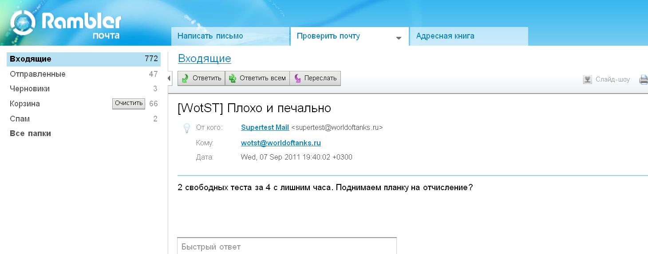Click the Очистить button for trash
Image resolution: width=648 pixels, height=254 pixels.
129,103
